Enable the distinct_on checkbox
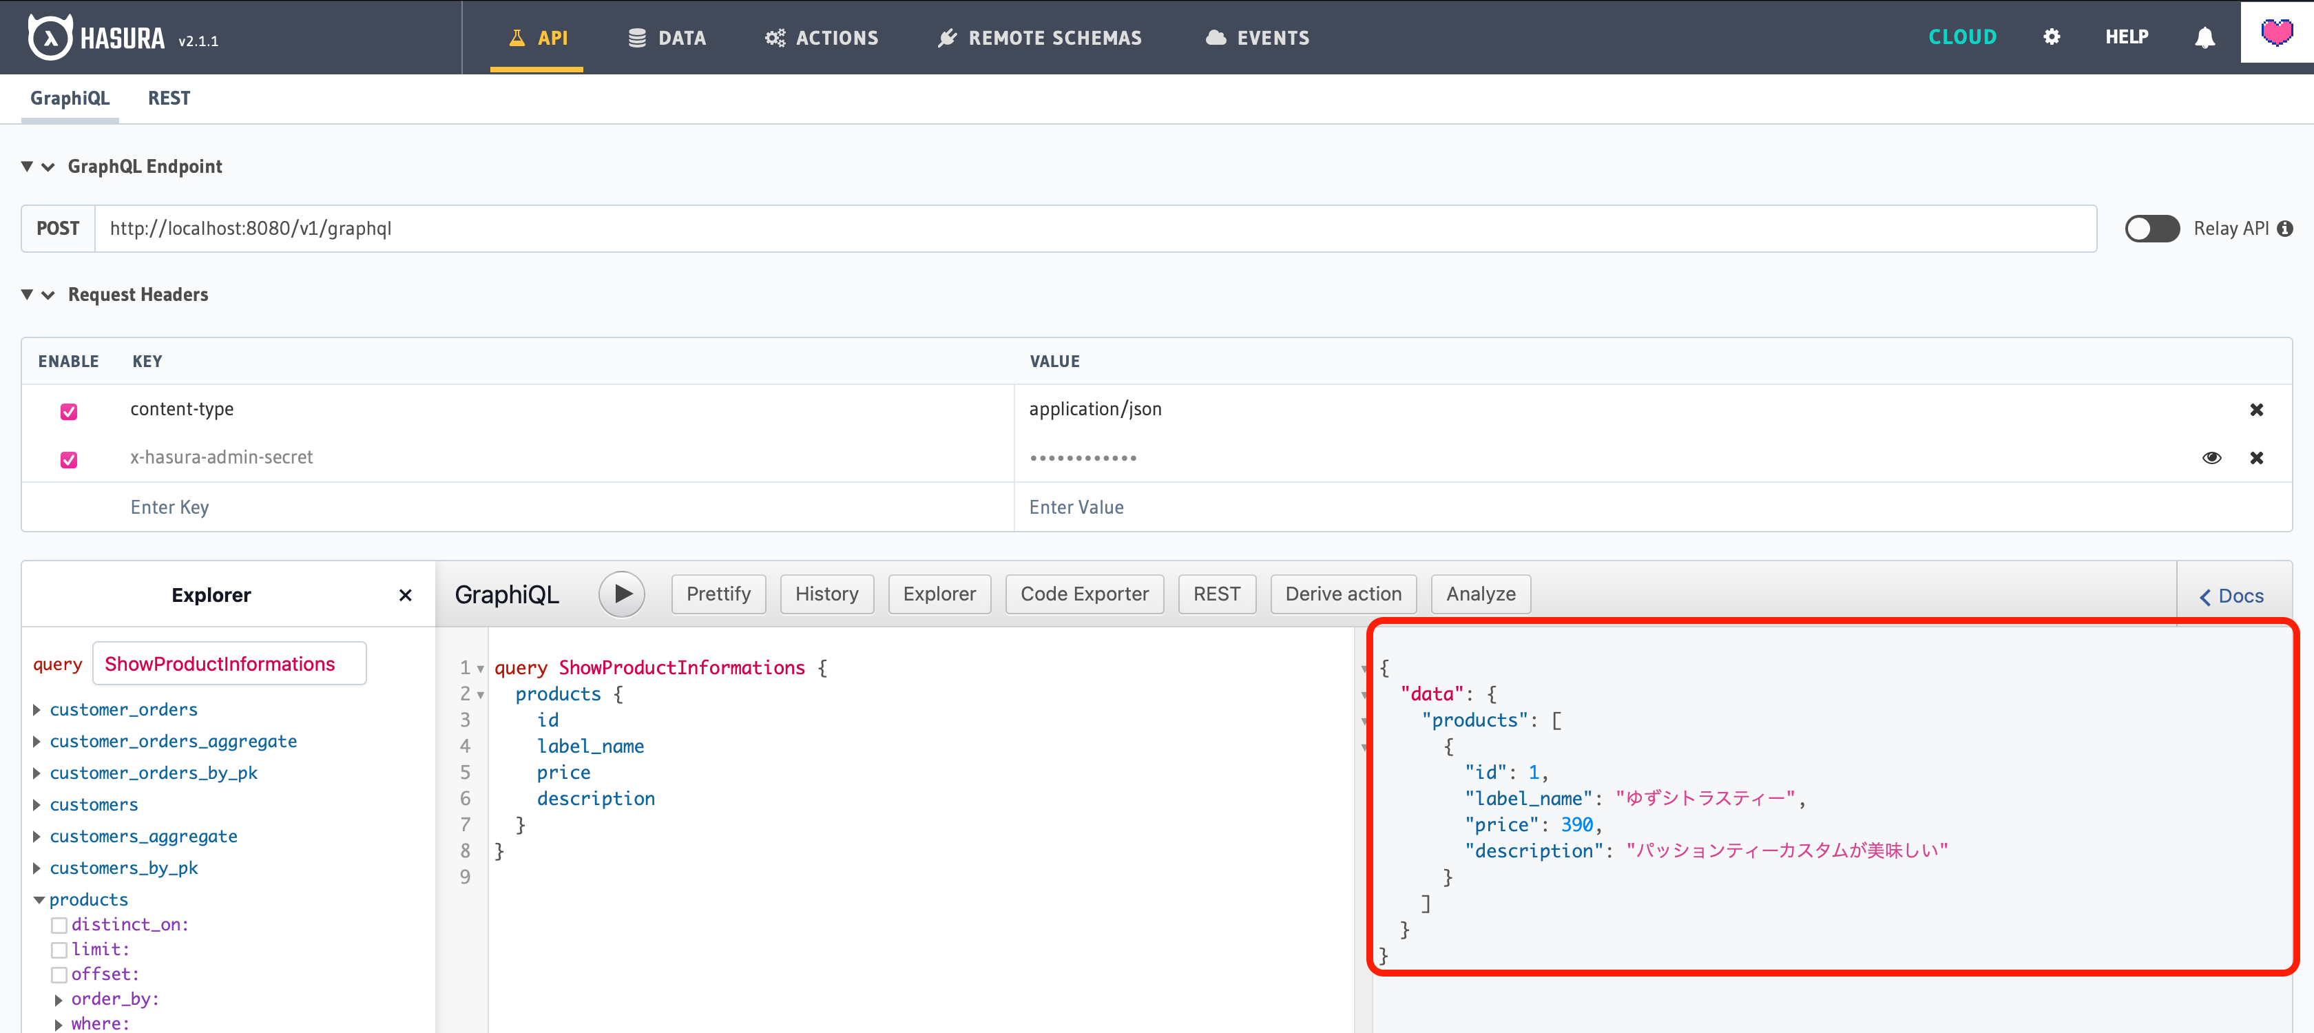Screen dimensions: 2314x1033 [59, 924]
